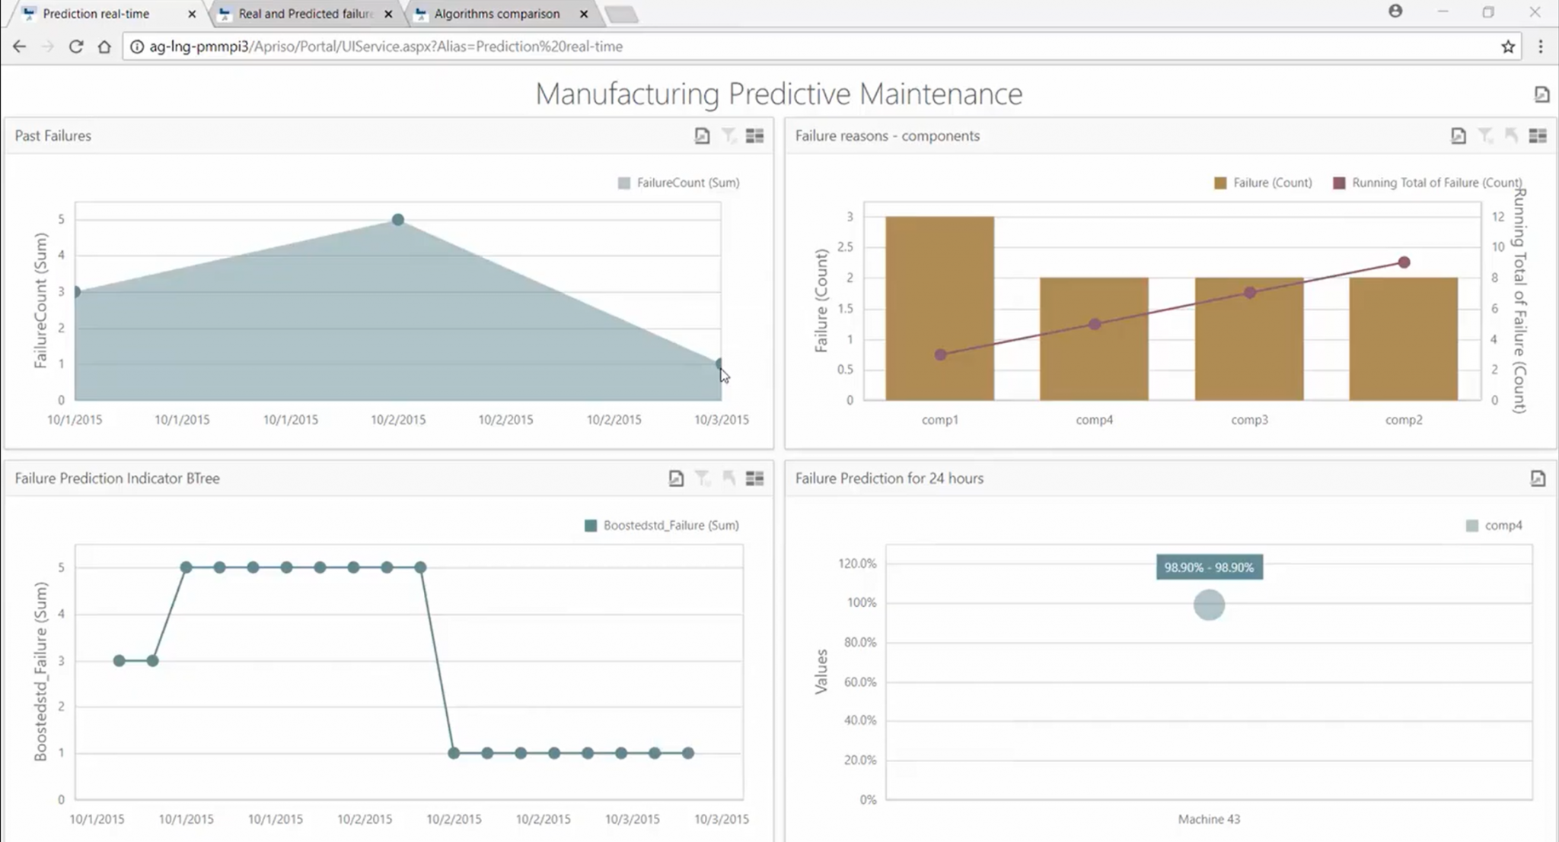Open data grid view for Past Failures

754,135
